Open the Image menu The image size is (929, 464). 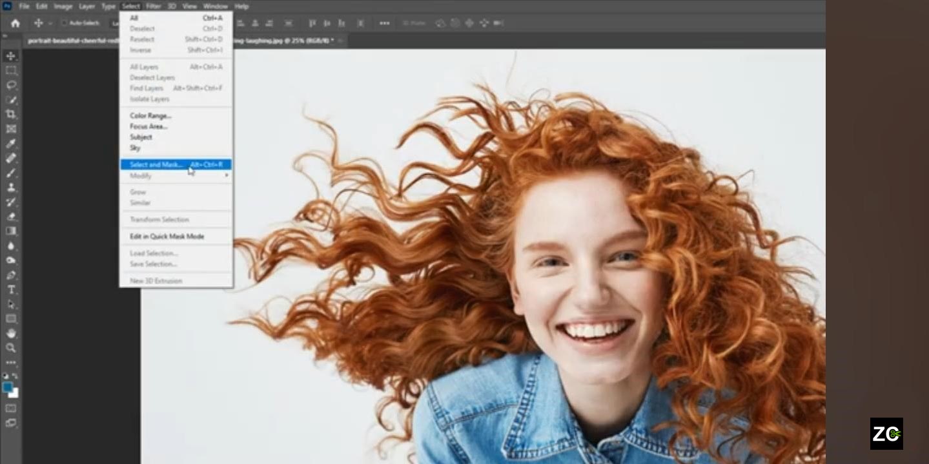pyautogui.click(x=63, y=6)
